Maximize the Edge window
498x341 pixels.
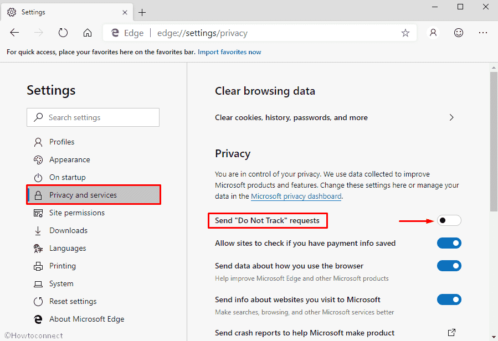[x=460, y=7]
